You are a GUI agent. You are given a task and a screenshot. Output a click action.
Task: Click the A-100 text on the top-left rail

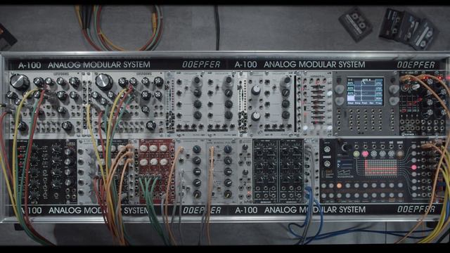click(x=30, y=65)
